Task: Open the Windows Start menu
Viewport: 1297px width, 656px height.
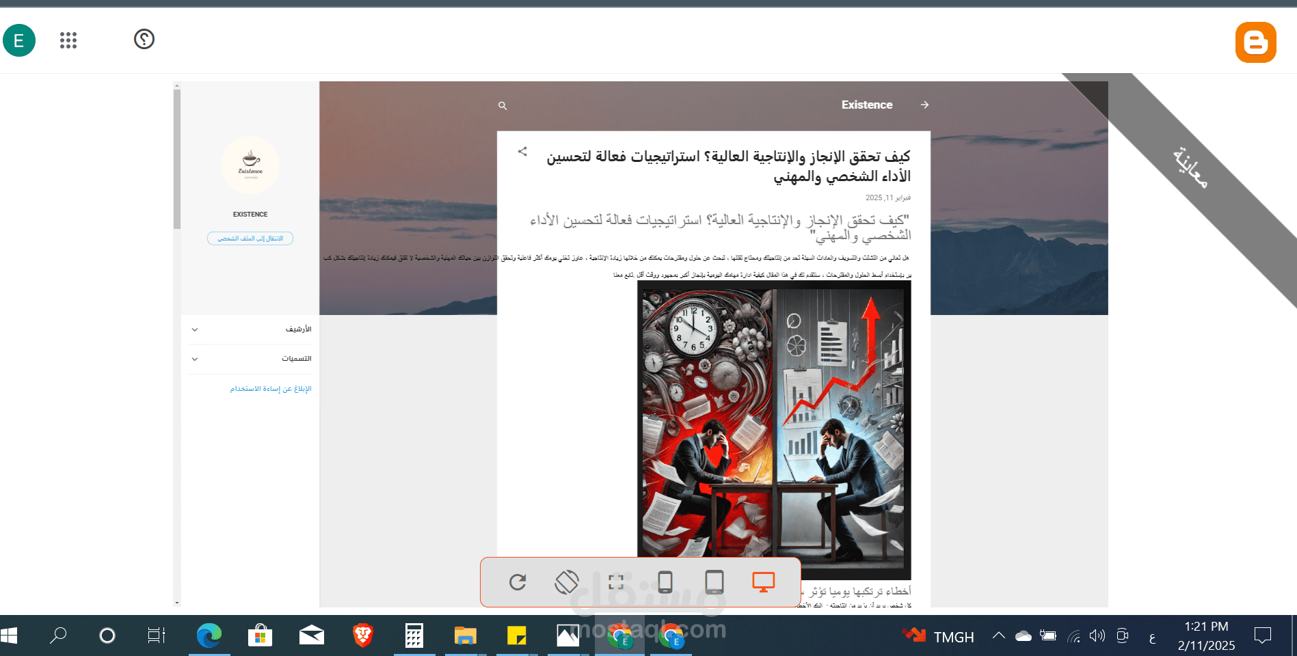Action: [9, 636]
